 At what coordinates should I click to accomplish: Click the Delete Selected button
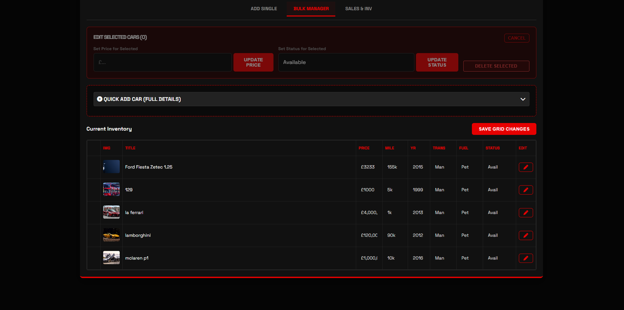(496, 66)
